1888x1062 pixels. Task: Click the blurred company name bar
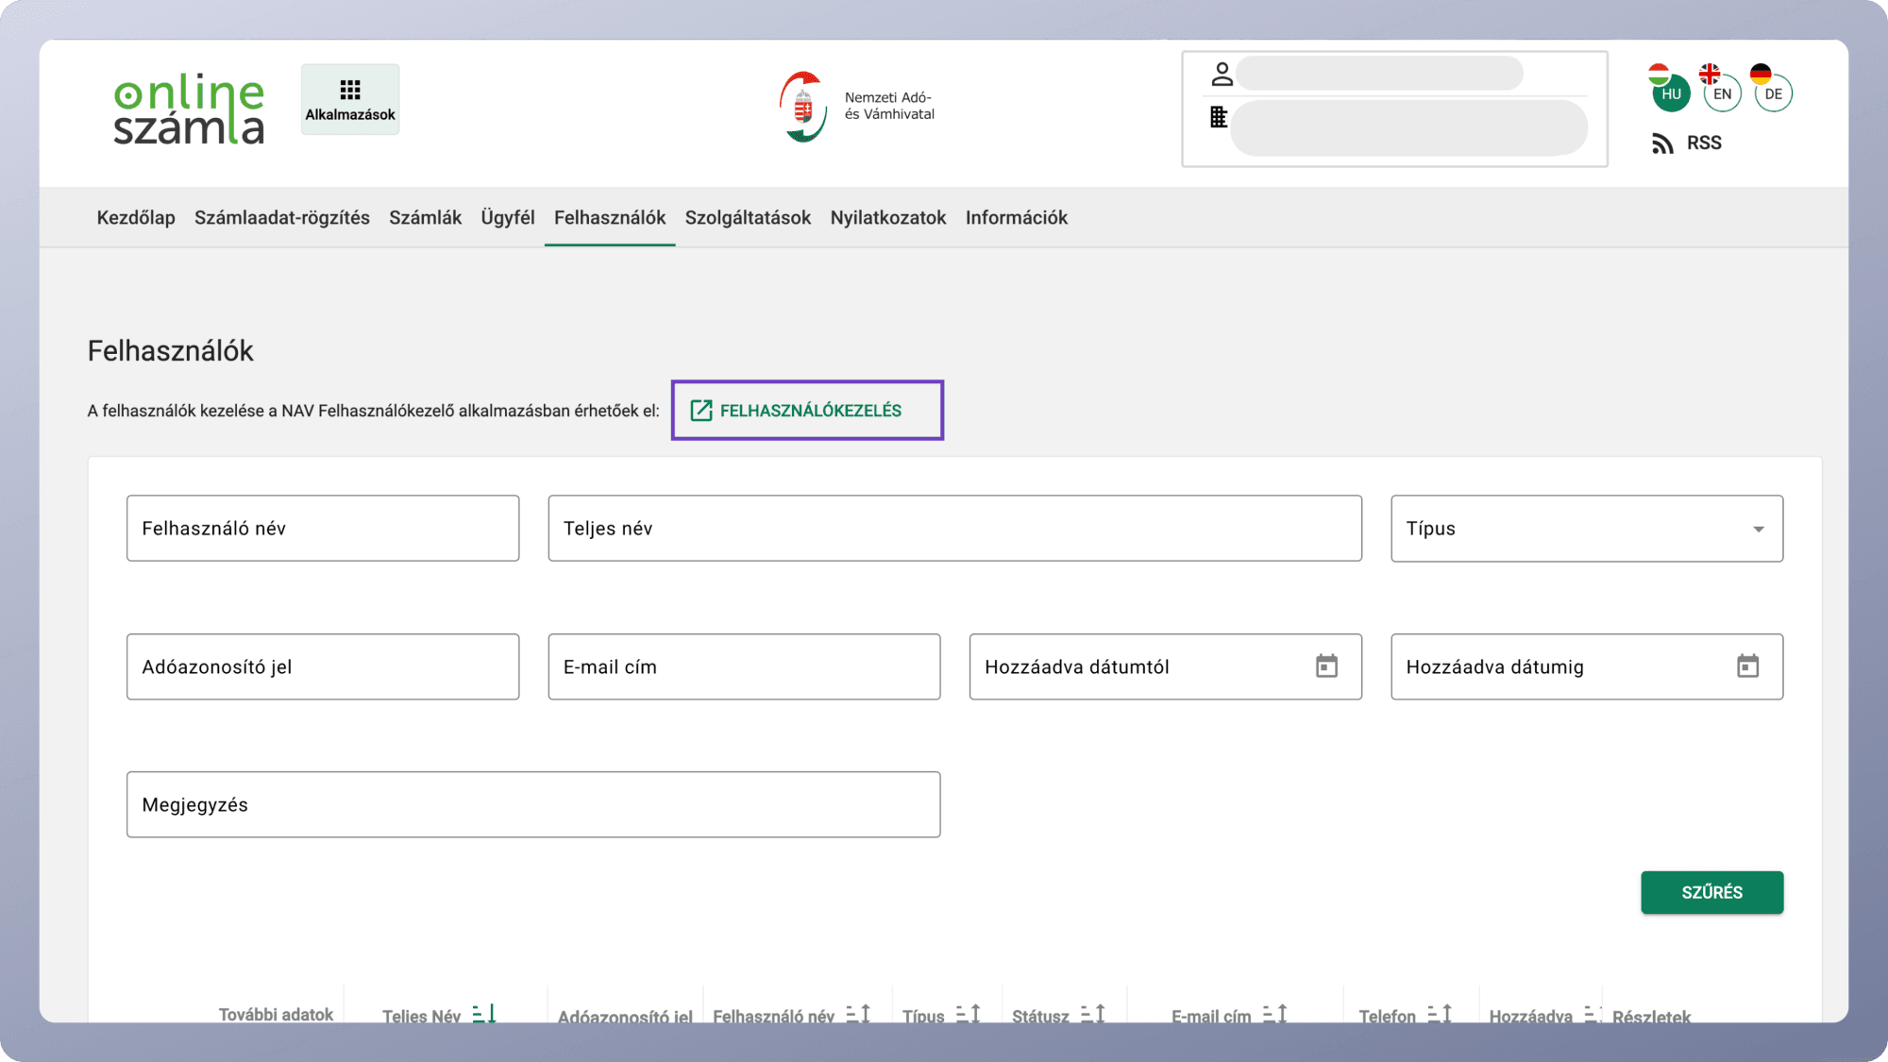pyautogui.click(x=1408, y=127)
